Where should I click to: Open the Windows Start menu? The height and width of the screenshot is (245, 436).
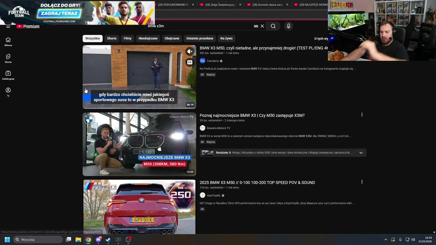(x=7, y=240)
